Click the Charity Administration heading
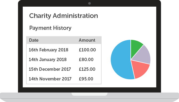This screenshot has width=179, height=102. tap(64, 16)
